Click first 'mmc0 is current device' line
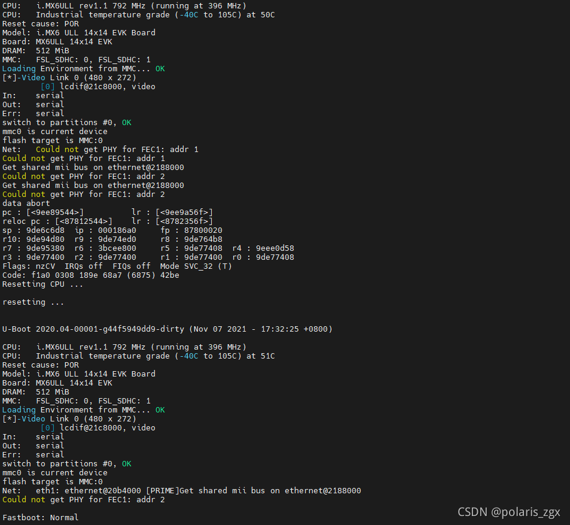Screen dimensions: 570x525 [55, 131]
